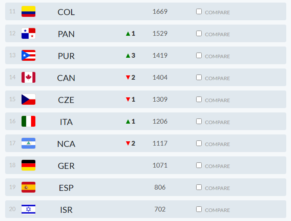The height and width of the screenshot is (221, 291).
Task: Toggle the compare checkbox for CZE
Action: [x=199, y=100]
